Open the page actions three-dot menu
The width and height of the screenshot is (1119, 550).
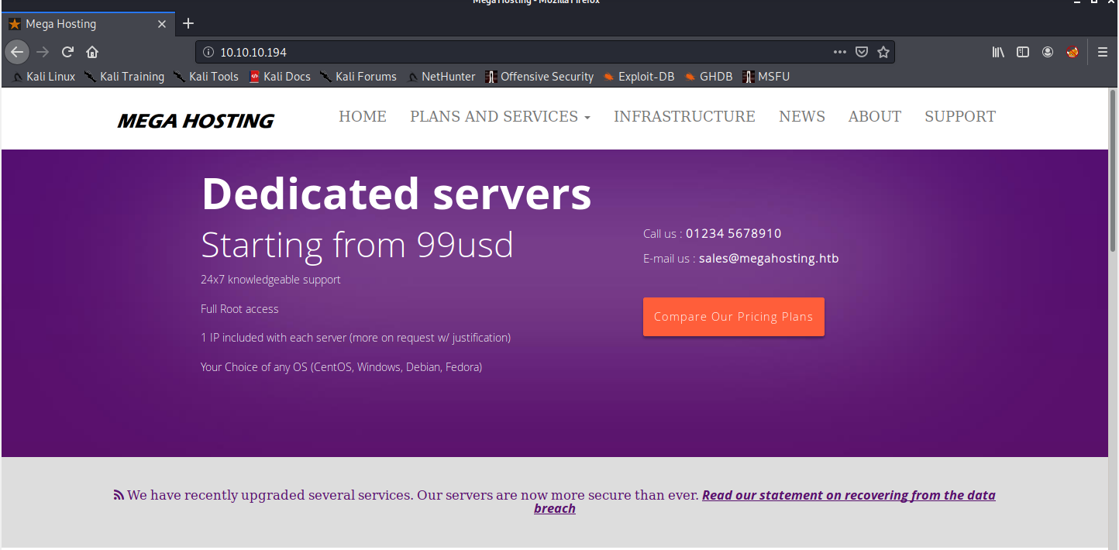[x=840, y=52]
